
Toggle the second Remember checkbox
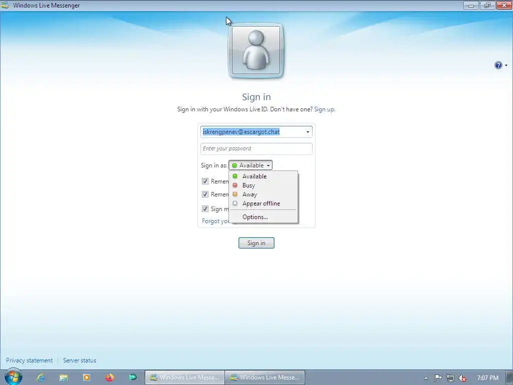tap(205, 194)
